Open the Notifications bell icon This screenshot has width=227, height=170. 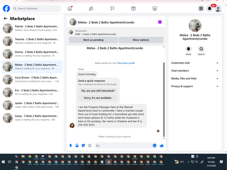[x=209, y=9]
